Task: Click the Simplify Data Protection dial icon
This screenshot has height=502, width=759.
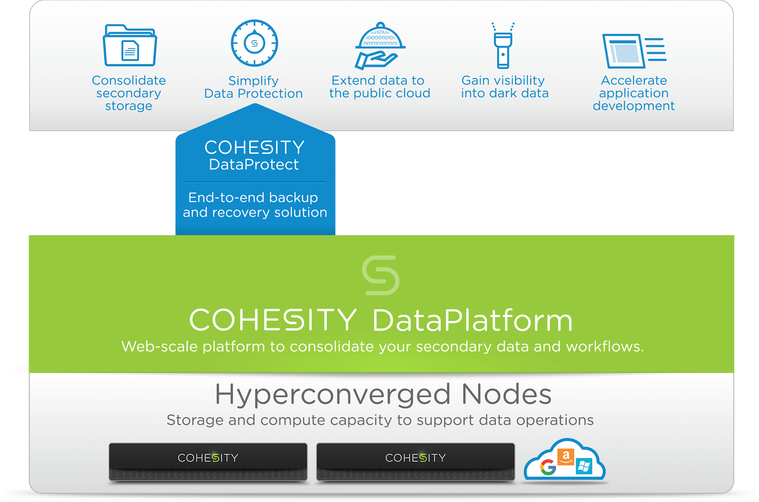Action: [254, 43]
